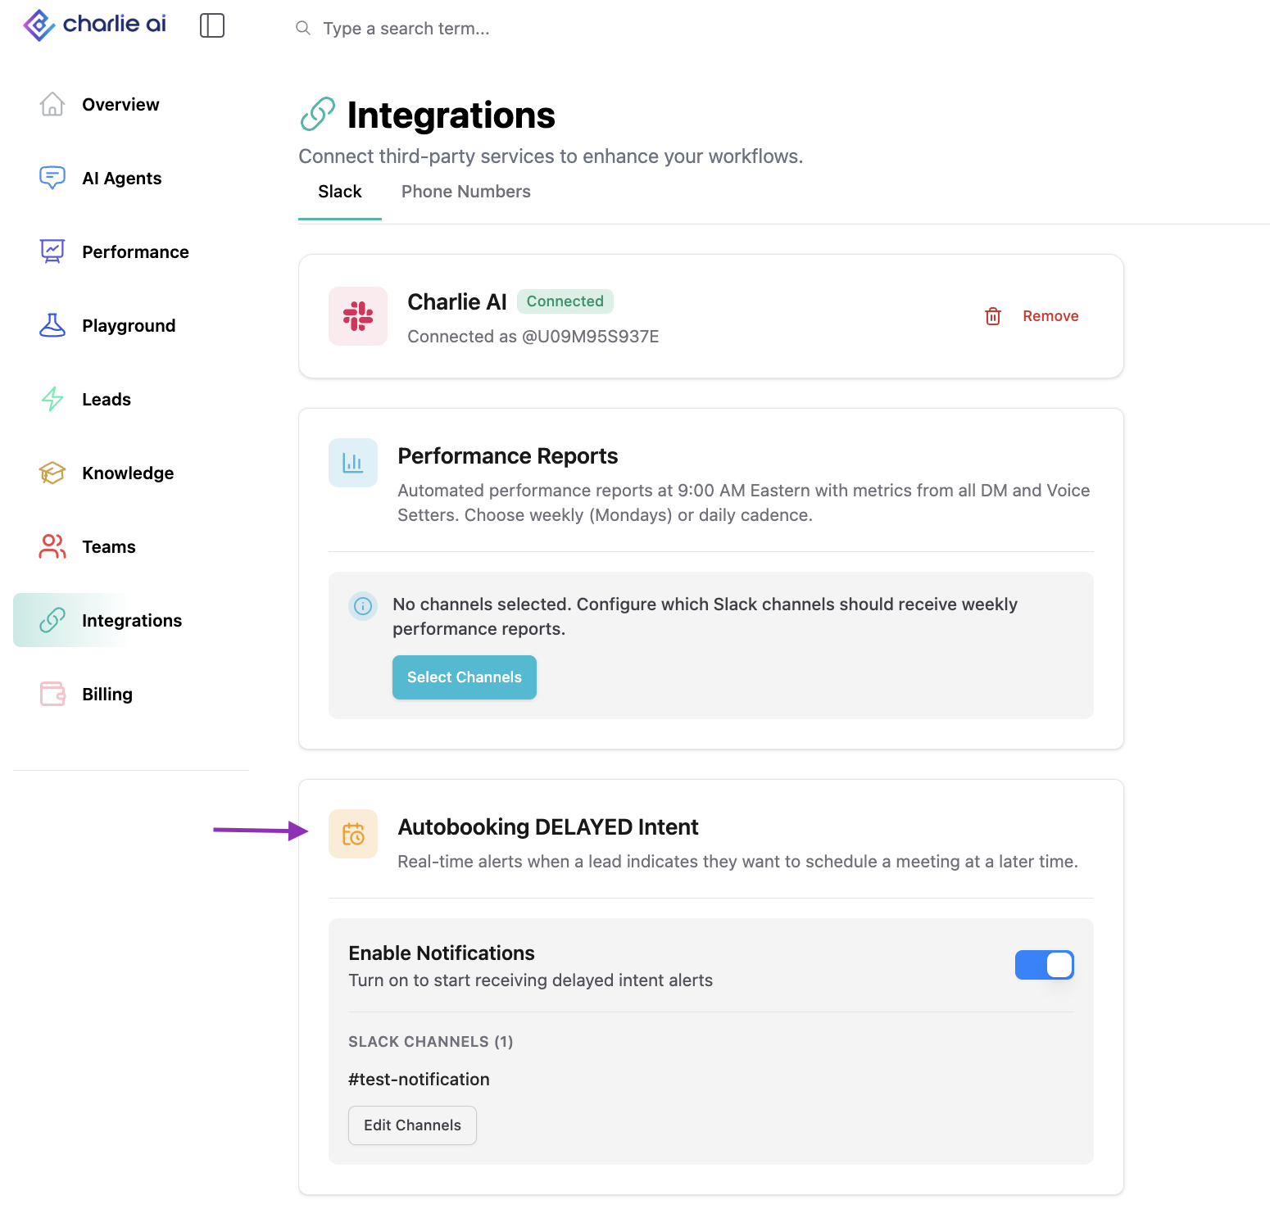Click the Performance Reports heading
Screen dimensions: 1270x1227
pyautogui.click(x=508, y=456)
